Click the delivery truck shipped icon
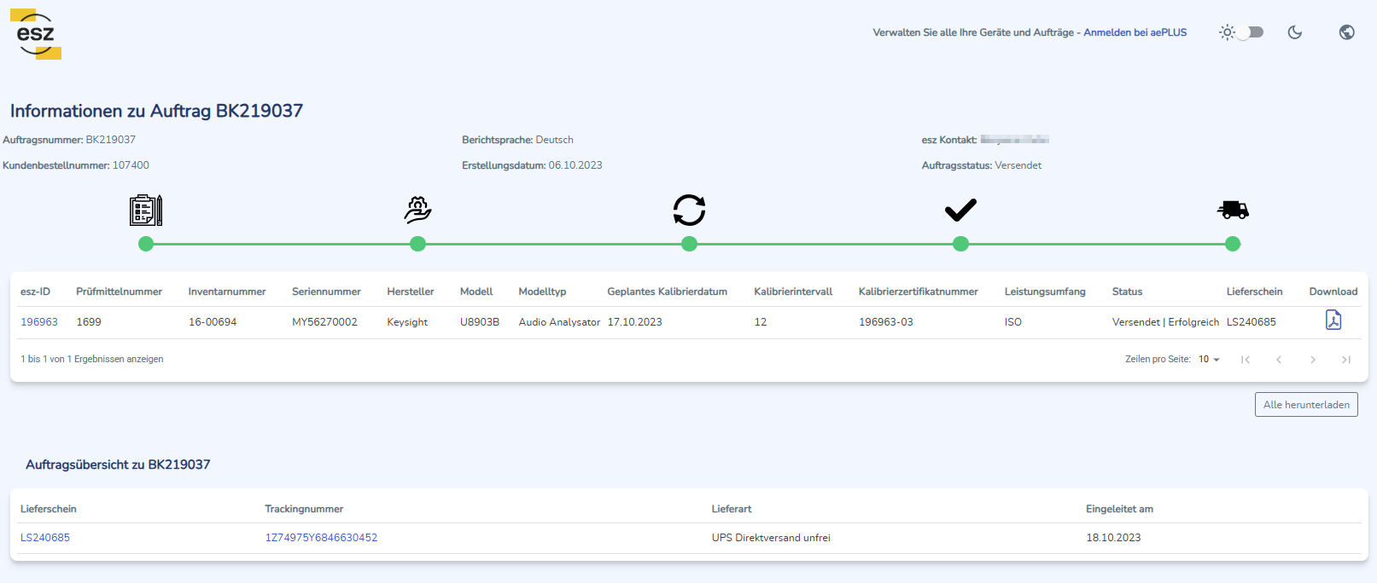 pos(1233,210)
